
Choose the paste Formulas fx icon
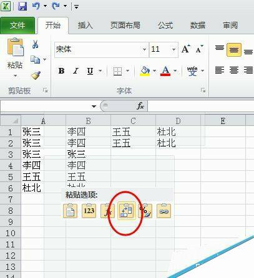[107, 211]
